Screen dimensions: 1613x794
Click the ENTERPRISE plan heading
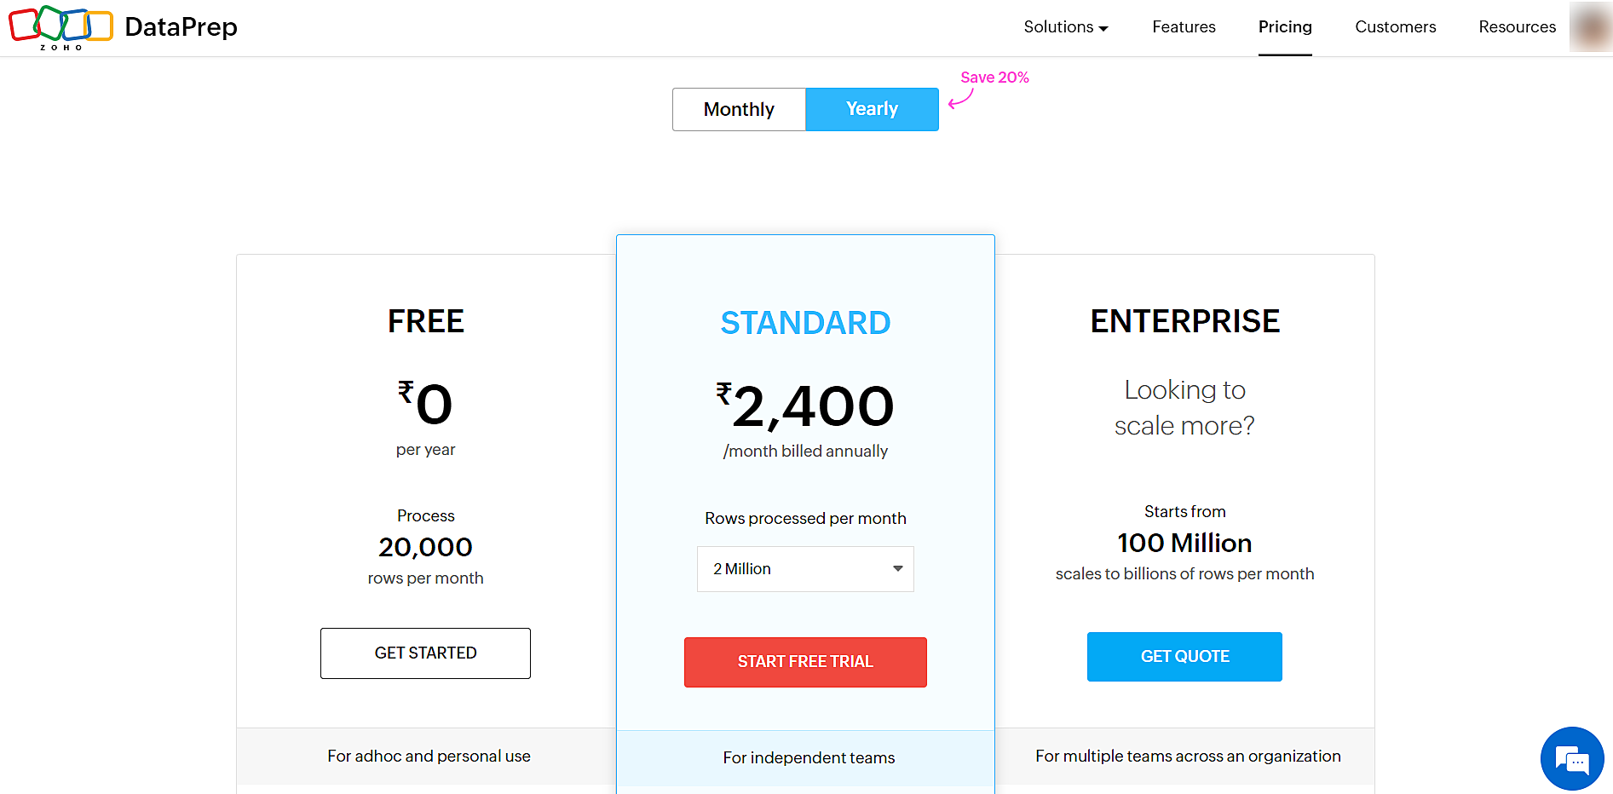tap(1185, 321)
